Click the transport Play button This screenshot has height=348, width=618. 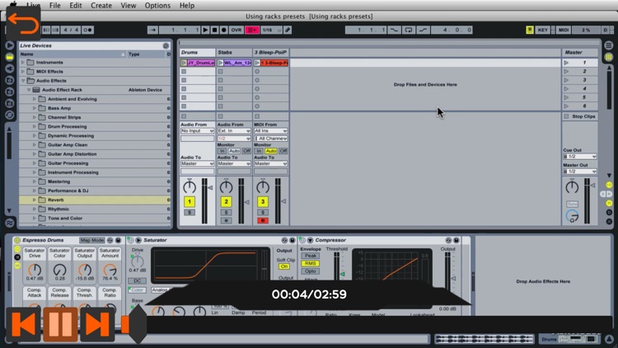(x=205, y=30)
